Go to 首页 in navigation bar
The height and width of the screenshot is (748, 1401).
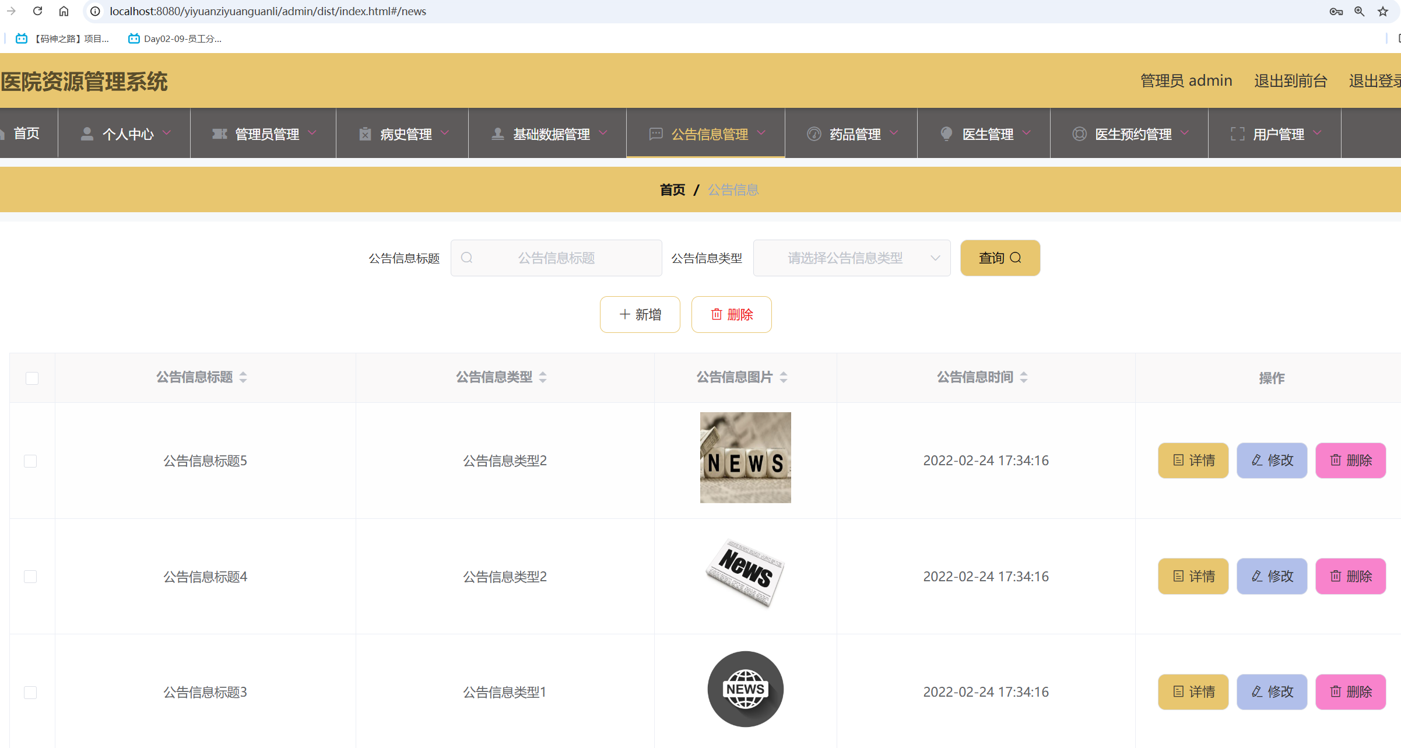point(26,134)
